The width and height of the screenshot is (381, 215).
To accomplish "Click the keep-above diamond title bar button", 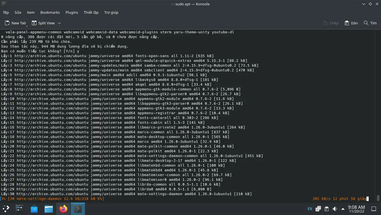I will pos(370,4).
